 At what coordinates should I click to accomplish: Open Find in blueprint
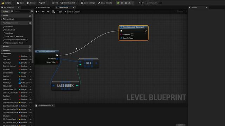[x=55, y=3]
